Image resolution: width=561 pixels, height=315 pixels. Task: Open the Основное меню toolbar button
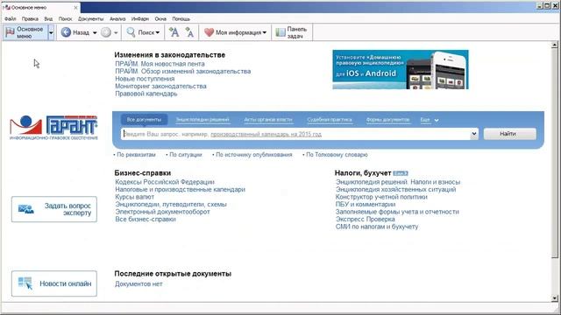(25, 32)
